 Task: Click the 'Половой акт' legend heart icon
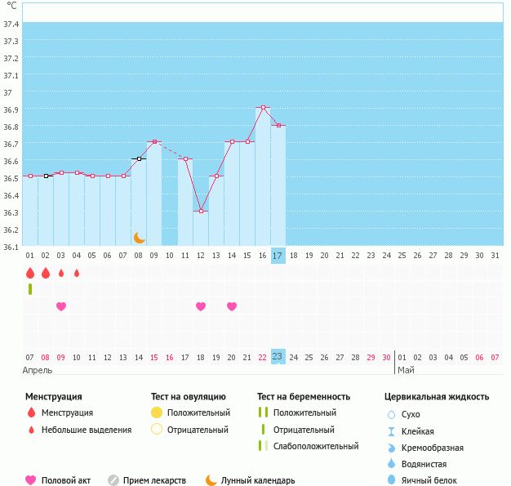(31, 480)
